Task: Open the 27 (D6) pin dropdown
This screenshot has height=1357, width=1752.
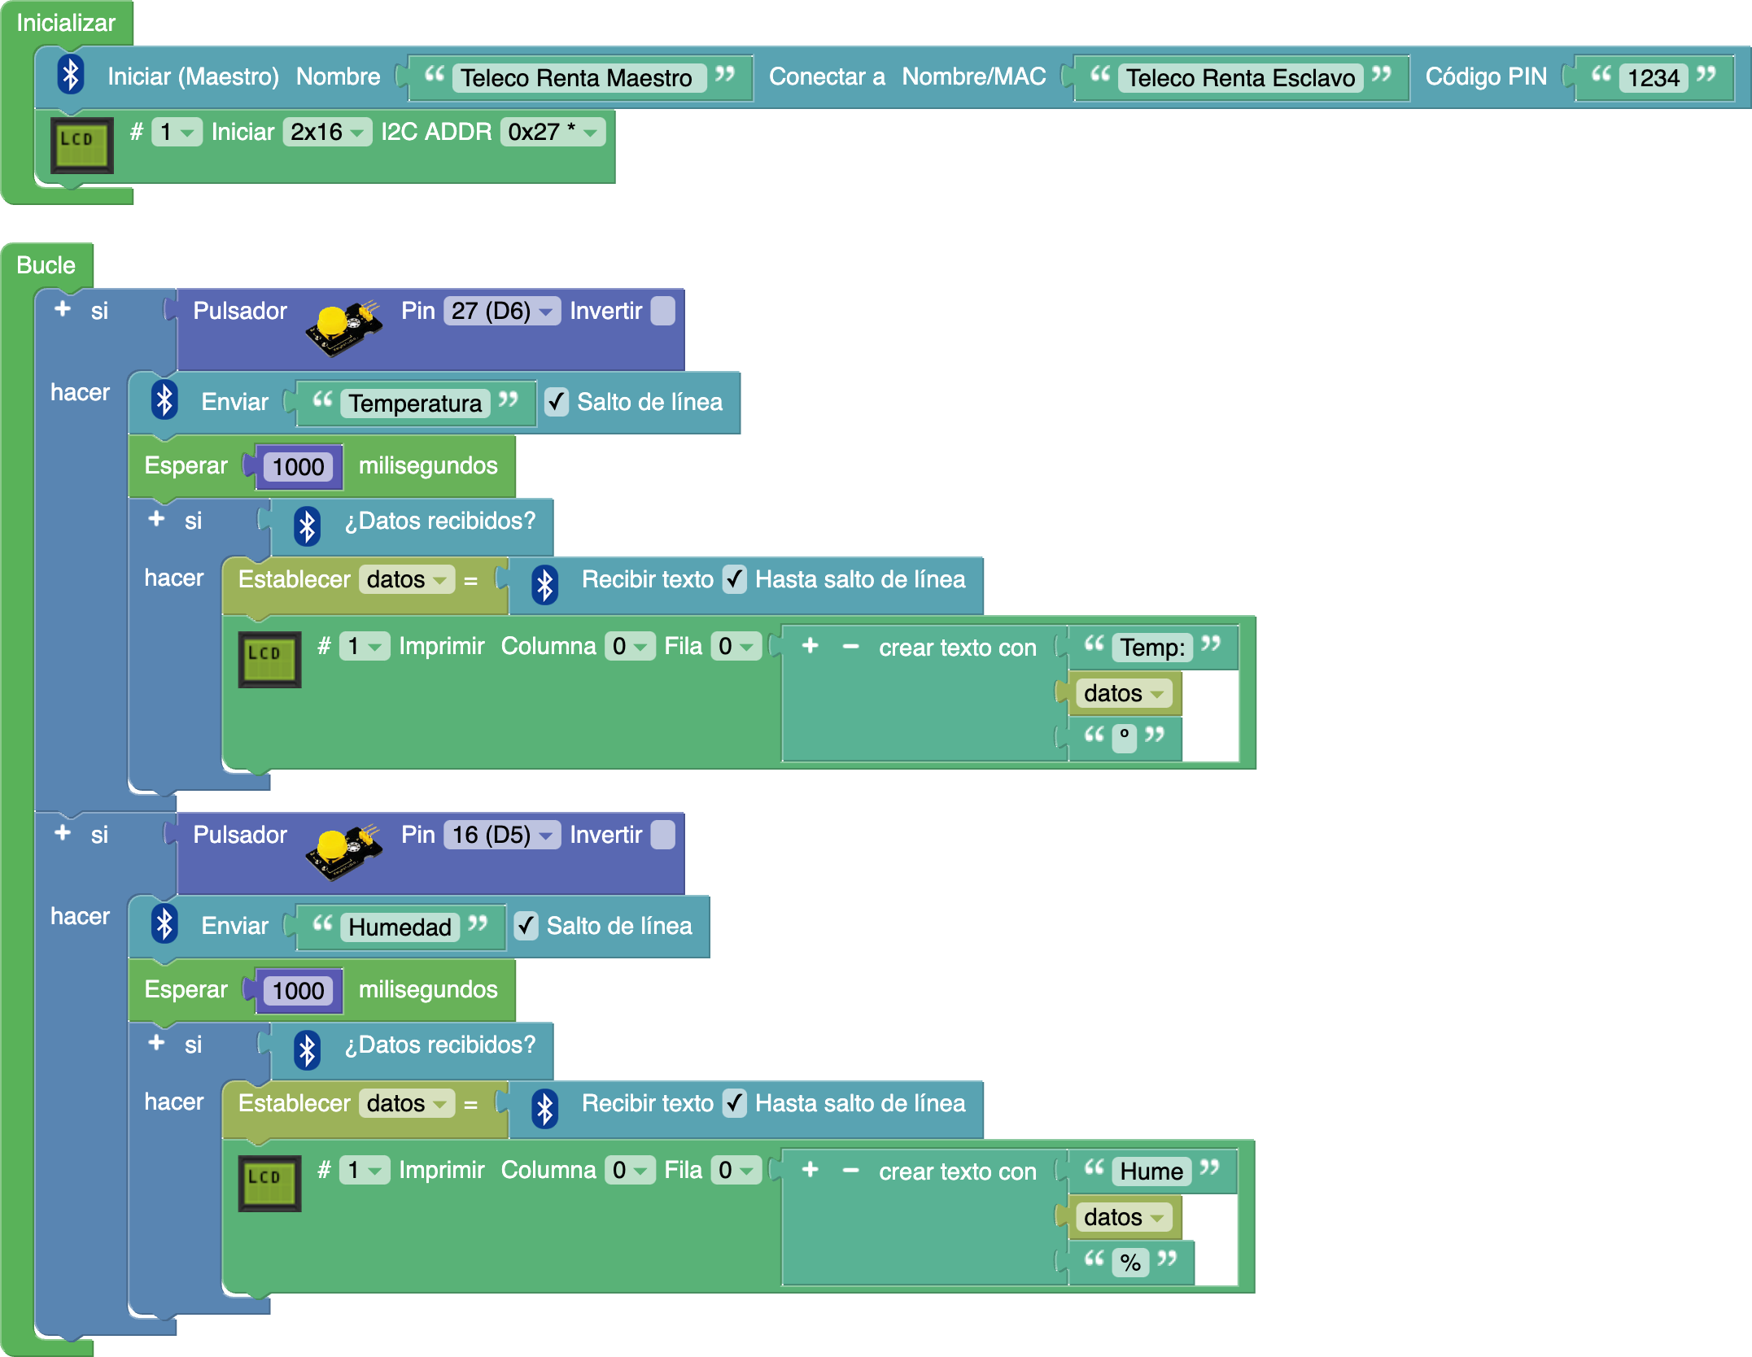Action: (501, 311)
